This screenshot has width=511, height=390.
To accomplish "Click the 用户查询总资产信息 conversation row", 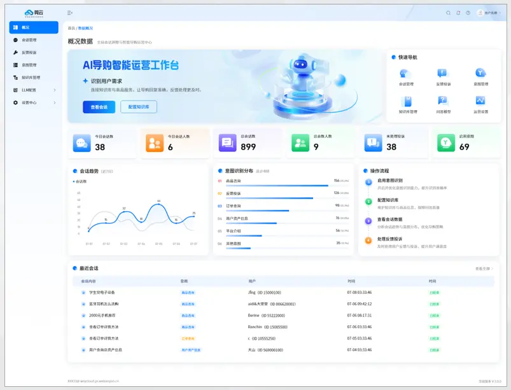I will (283, 350).
